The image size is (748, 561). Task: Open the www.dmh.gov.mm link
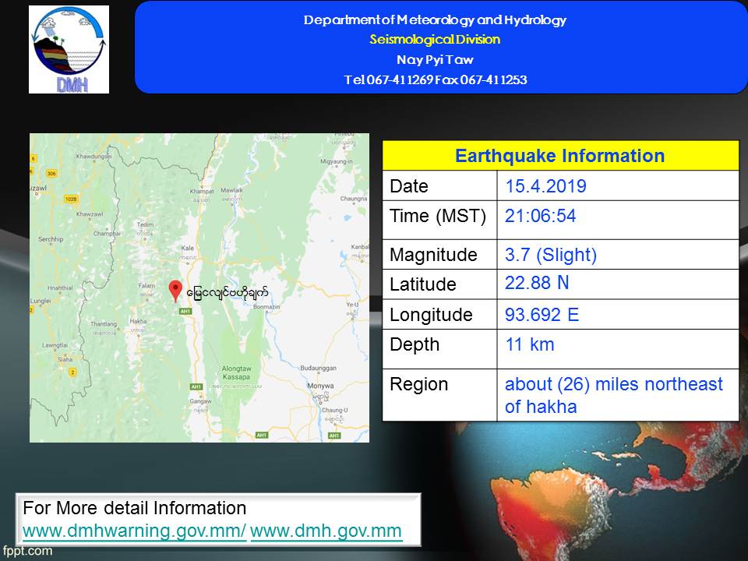326,531
